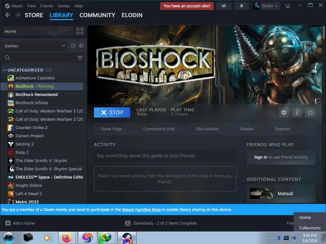Screen dimensions: 326x244
Task: Select The Elder Scrolls V: Skyrim
Action: point(42,161)
